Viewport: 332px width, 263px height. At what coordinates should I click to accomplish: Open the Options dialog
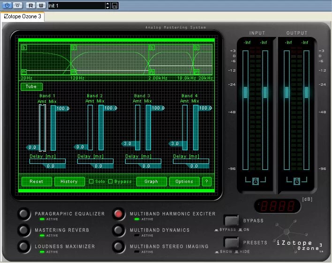pos(184,182)
